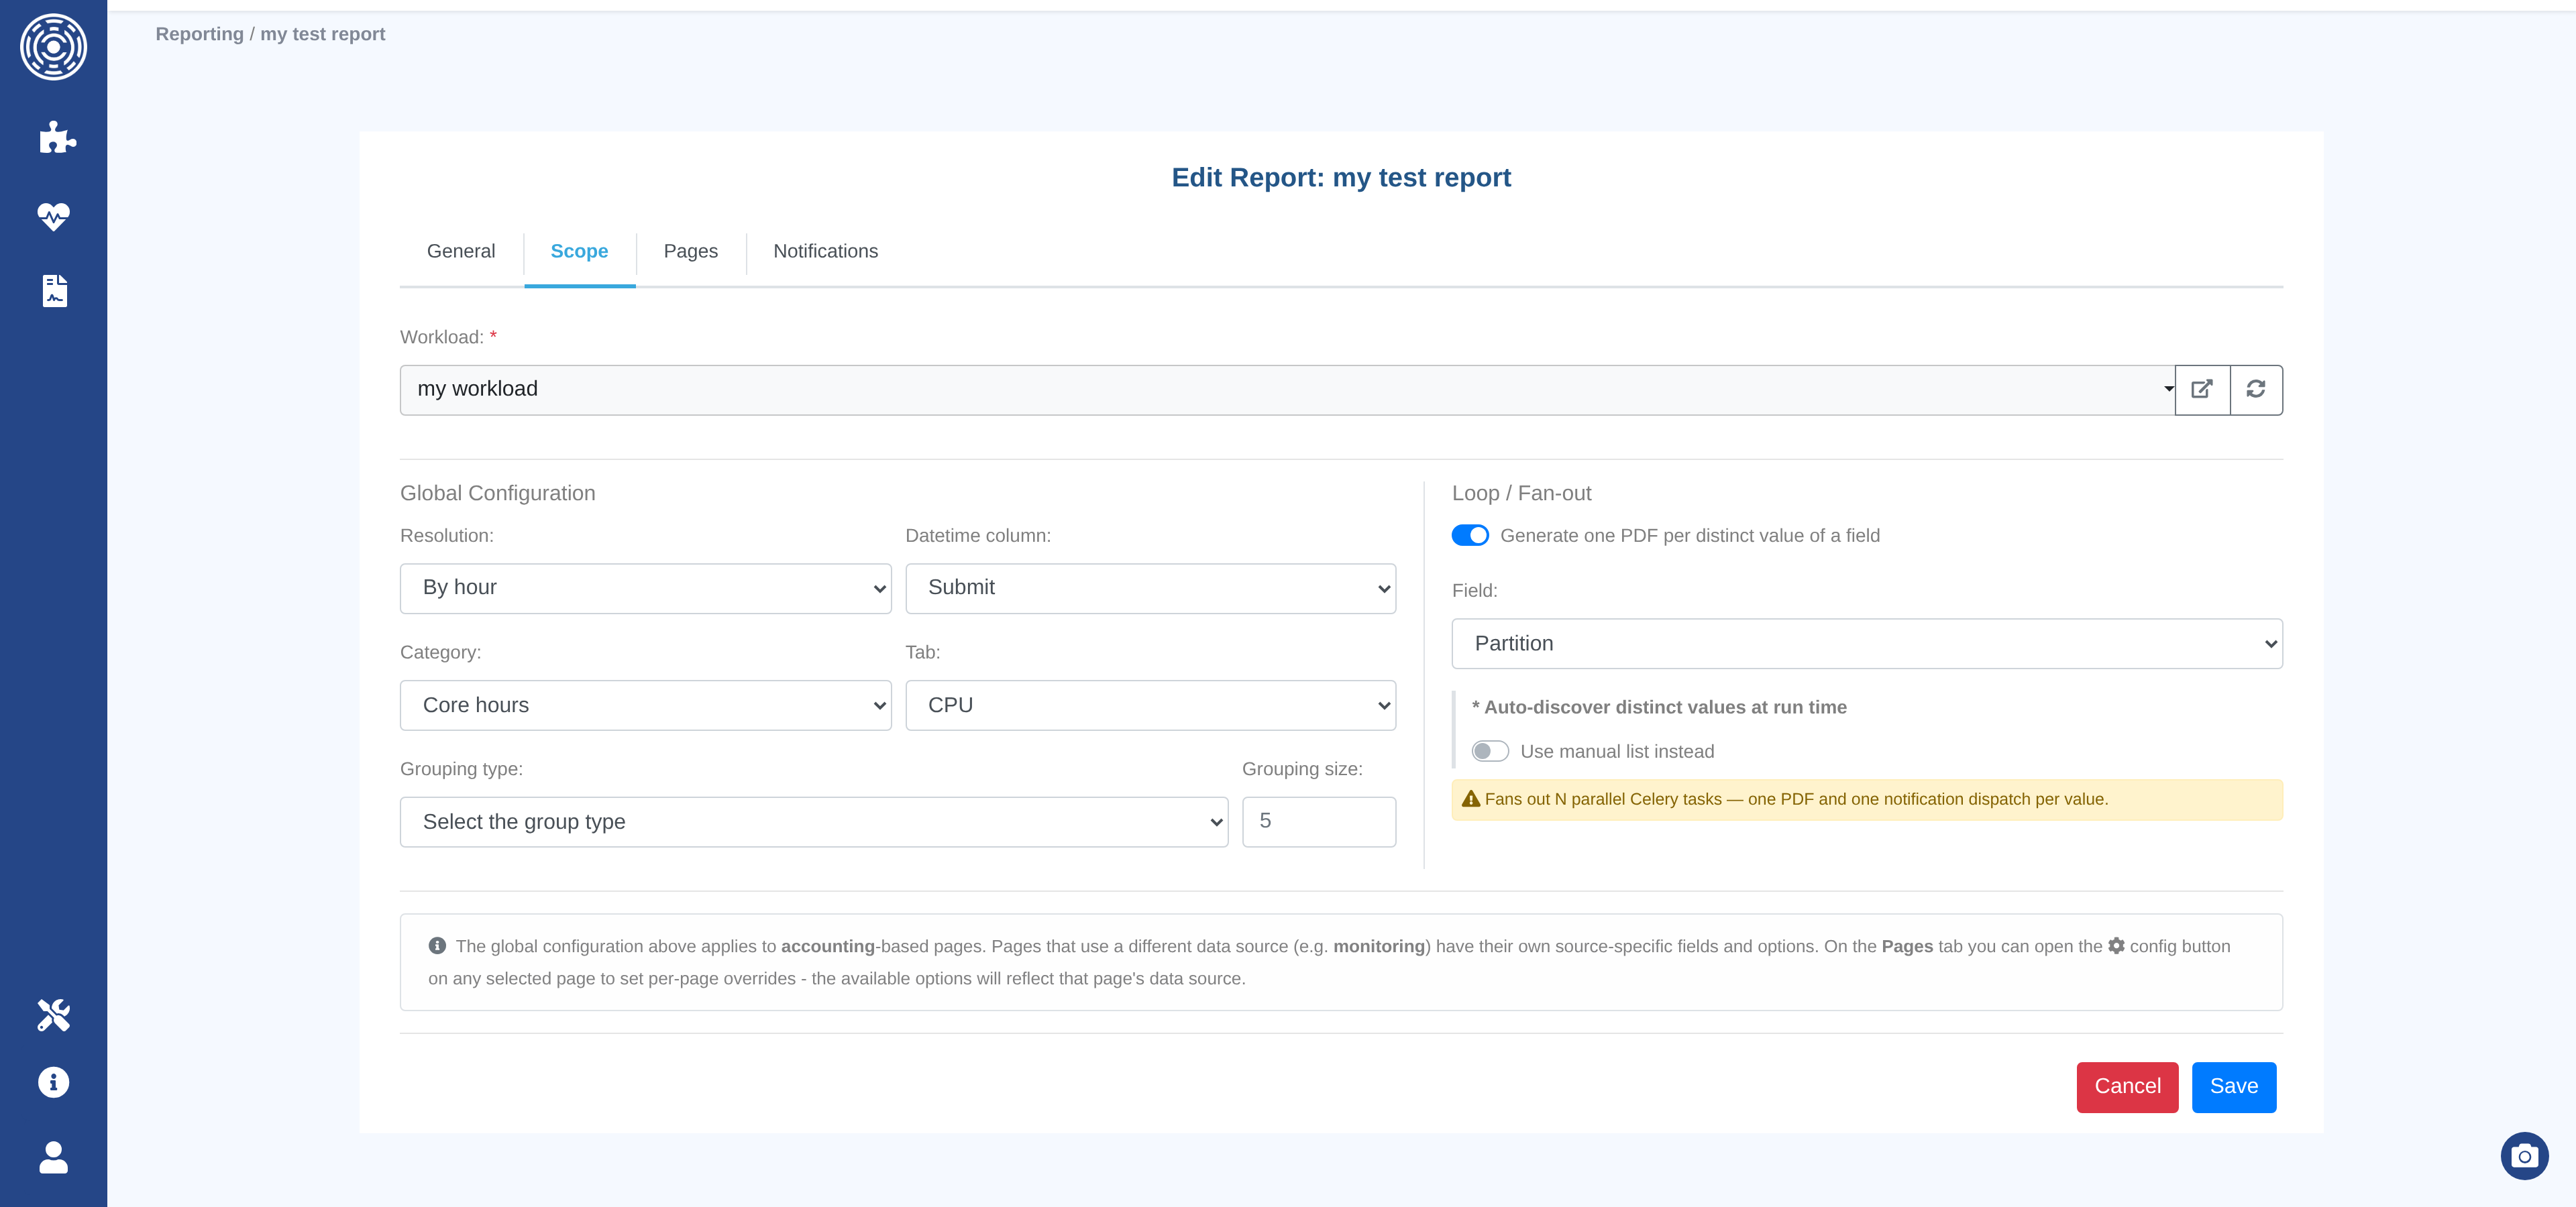Image resolution: width=2576 pixels, height=1207 pixels.
Task: Refresh the workload list icon
Action: coord(2256,390)
